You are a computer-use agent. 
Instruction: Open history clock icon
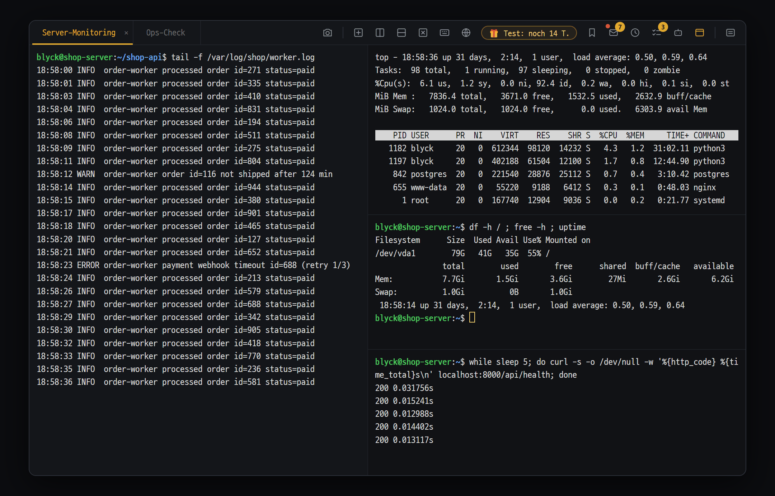[x=635, y=33]
